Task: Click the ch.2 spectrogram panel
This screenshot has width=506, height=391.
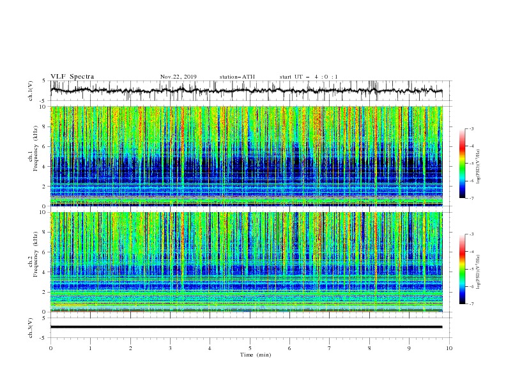Action: (246, 262)
